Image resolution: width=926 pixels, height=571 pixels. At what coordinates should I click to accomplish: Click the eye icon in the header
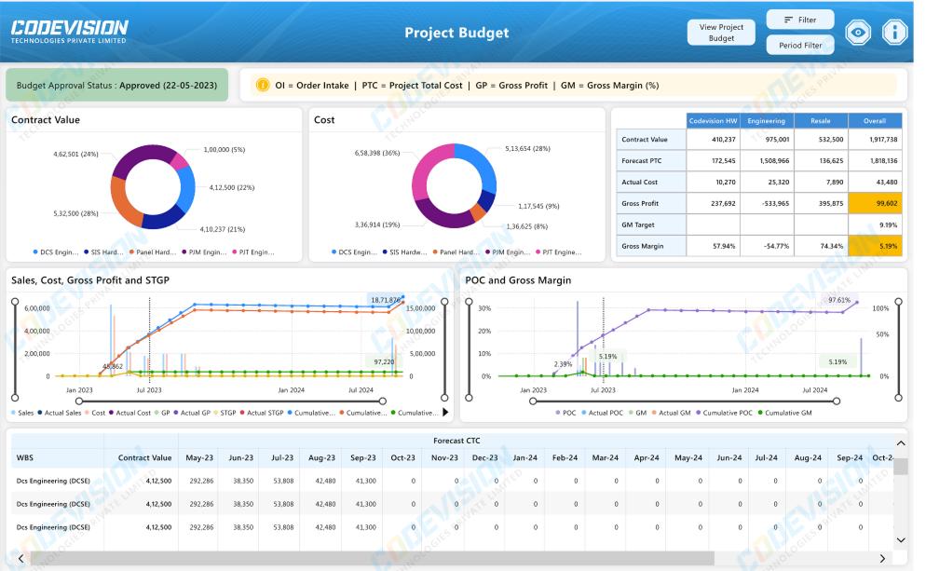(x=857, y=32)
